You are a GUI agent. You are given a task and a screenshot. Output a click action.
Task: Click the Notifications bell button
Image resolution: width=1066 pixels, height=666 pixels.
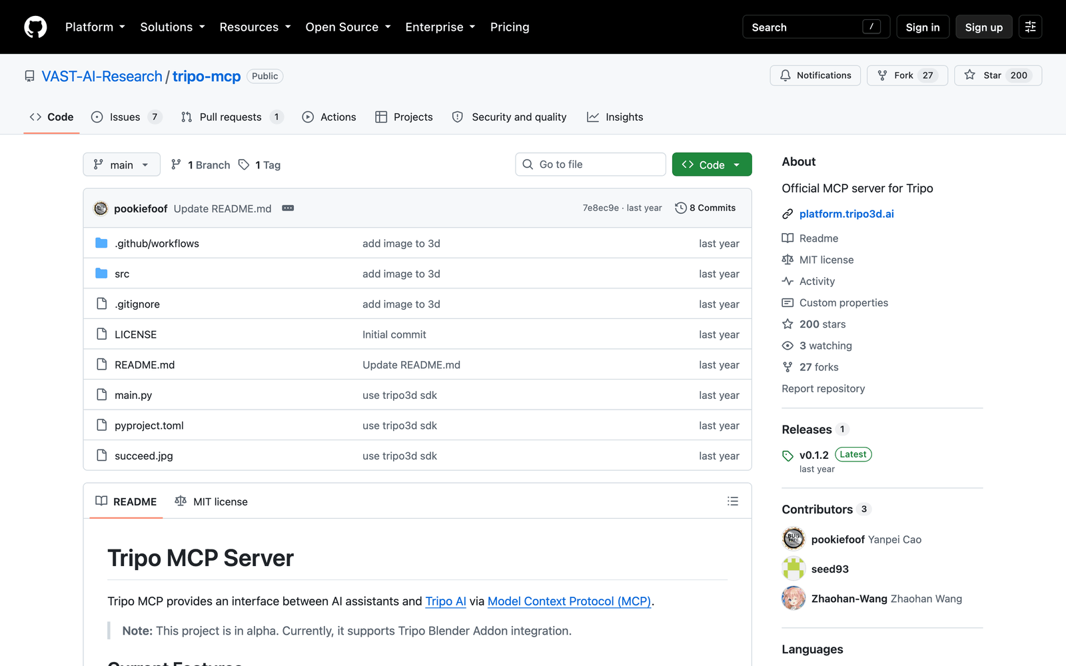815,75
